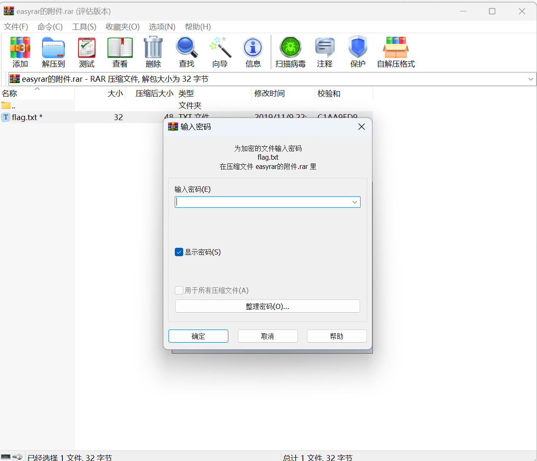The height and width of the screenshot is (461, 537).
Task: Sort by the 类型 column header
Action: tap(214, 94)
